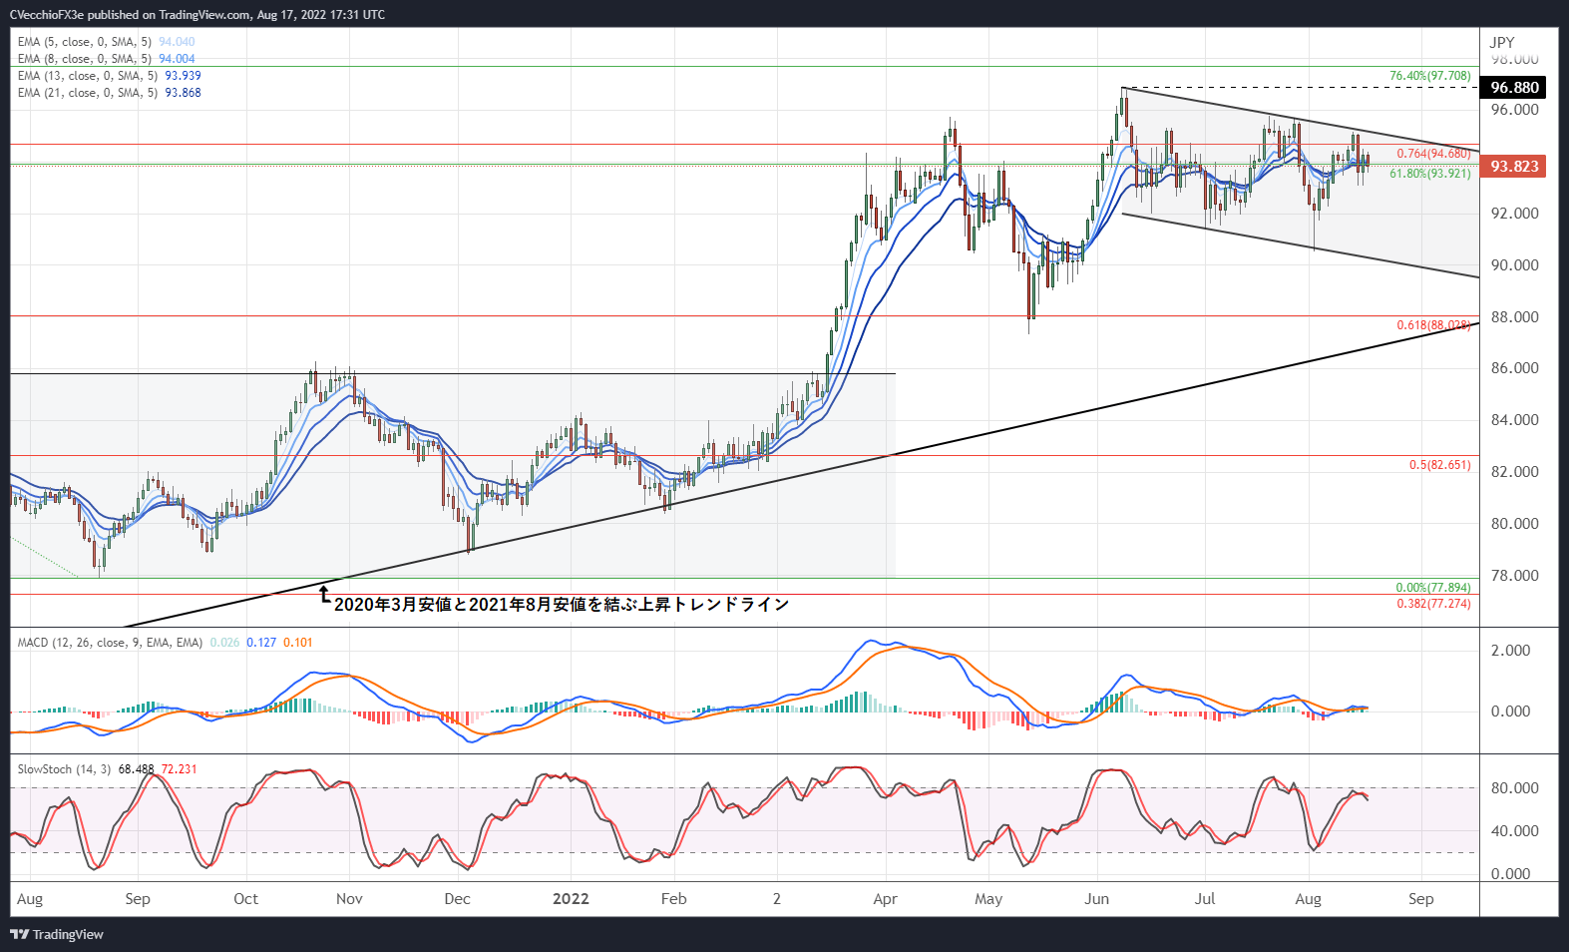Click the TradingView logo icon

click(x=19, y=934)
